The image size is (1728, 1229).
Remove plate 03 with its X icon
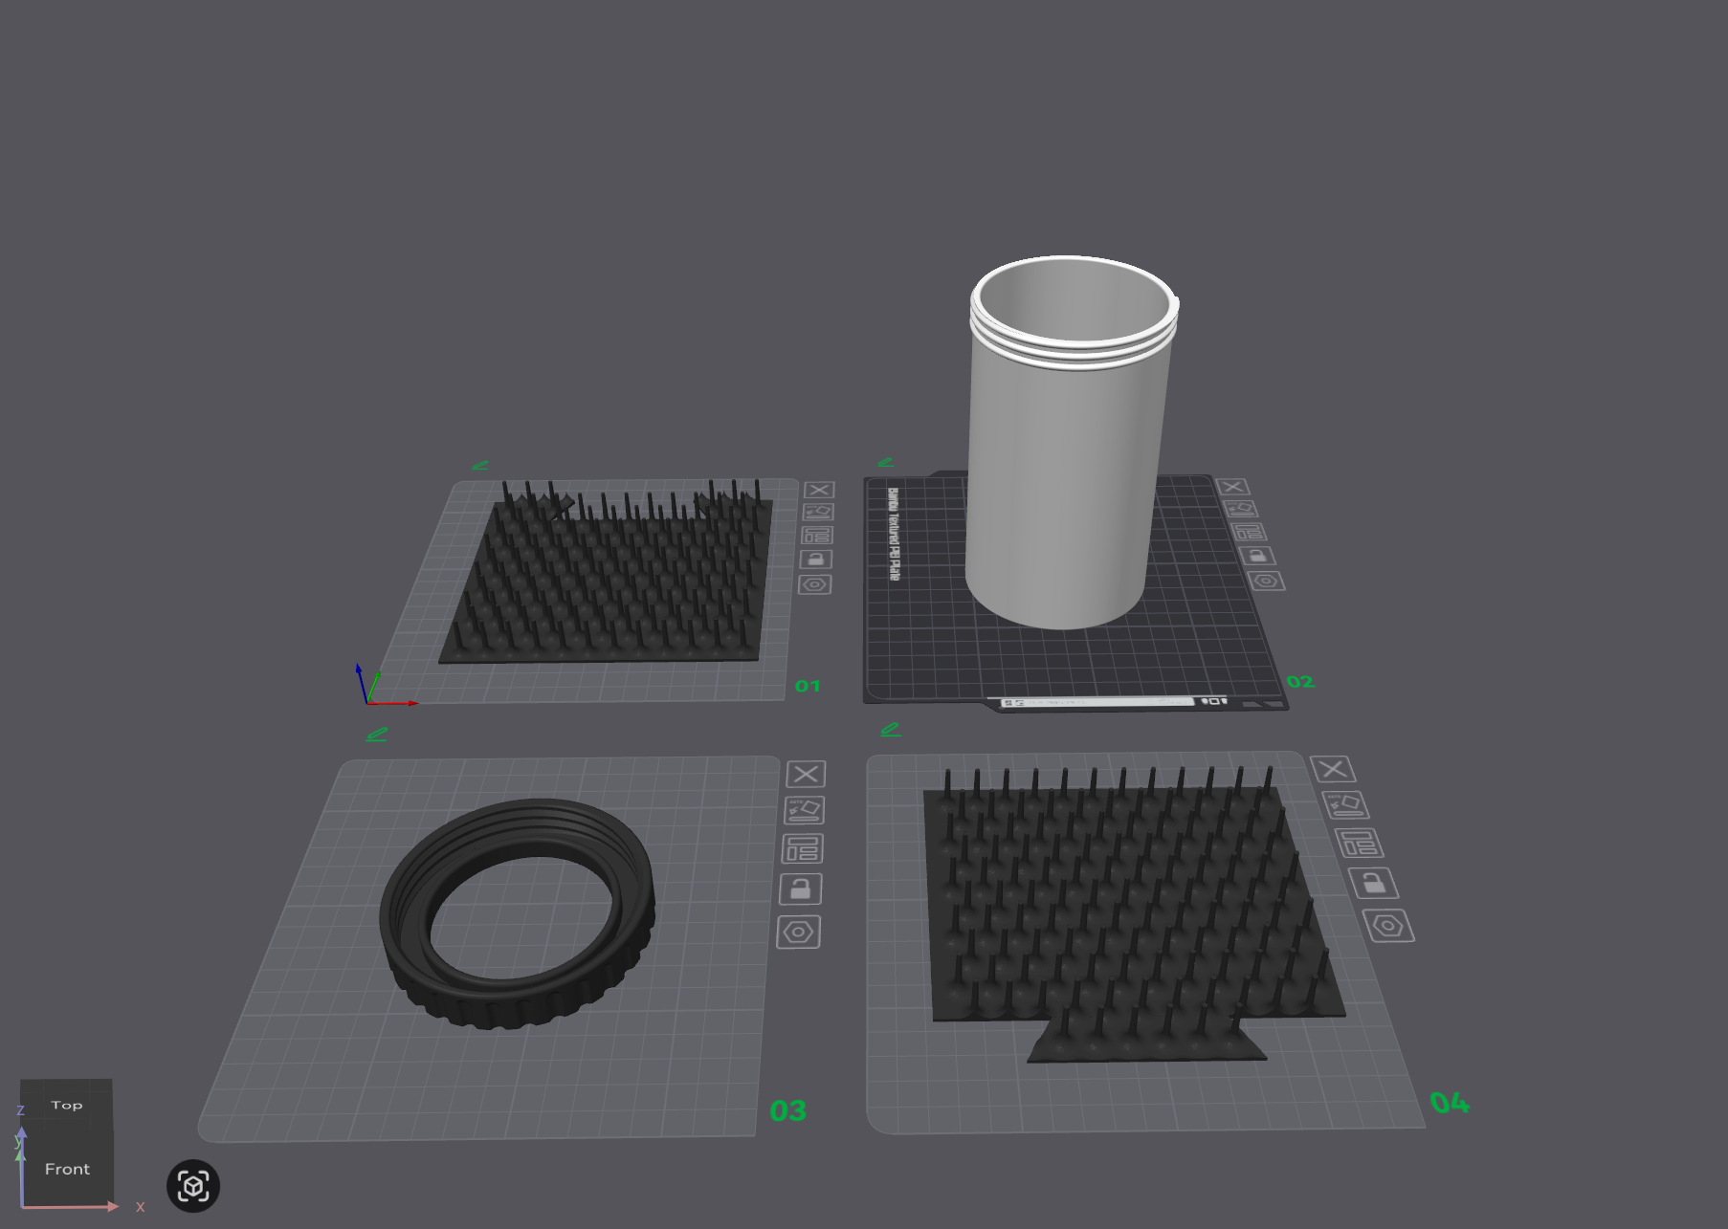pos(806,774)
